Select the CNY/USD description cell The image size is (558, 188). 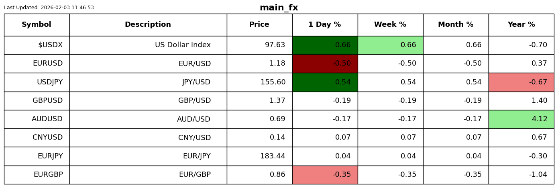148,138
